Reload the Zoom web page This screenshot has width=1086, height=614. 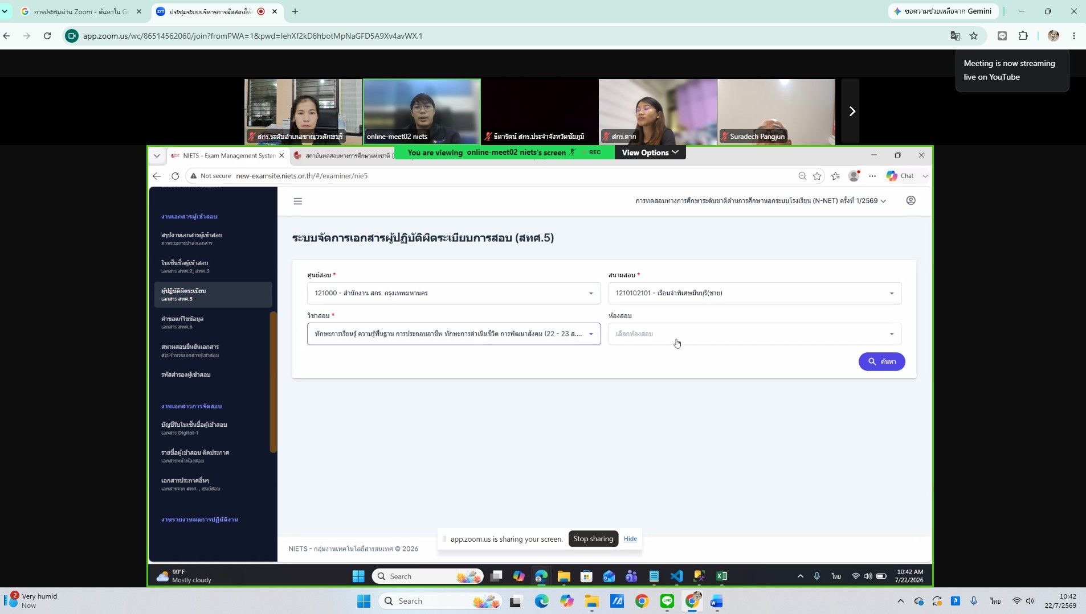[x=47, y=36]
